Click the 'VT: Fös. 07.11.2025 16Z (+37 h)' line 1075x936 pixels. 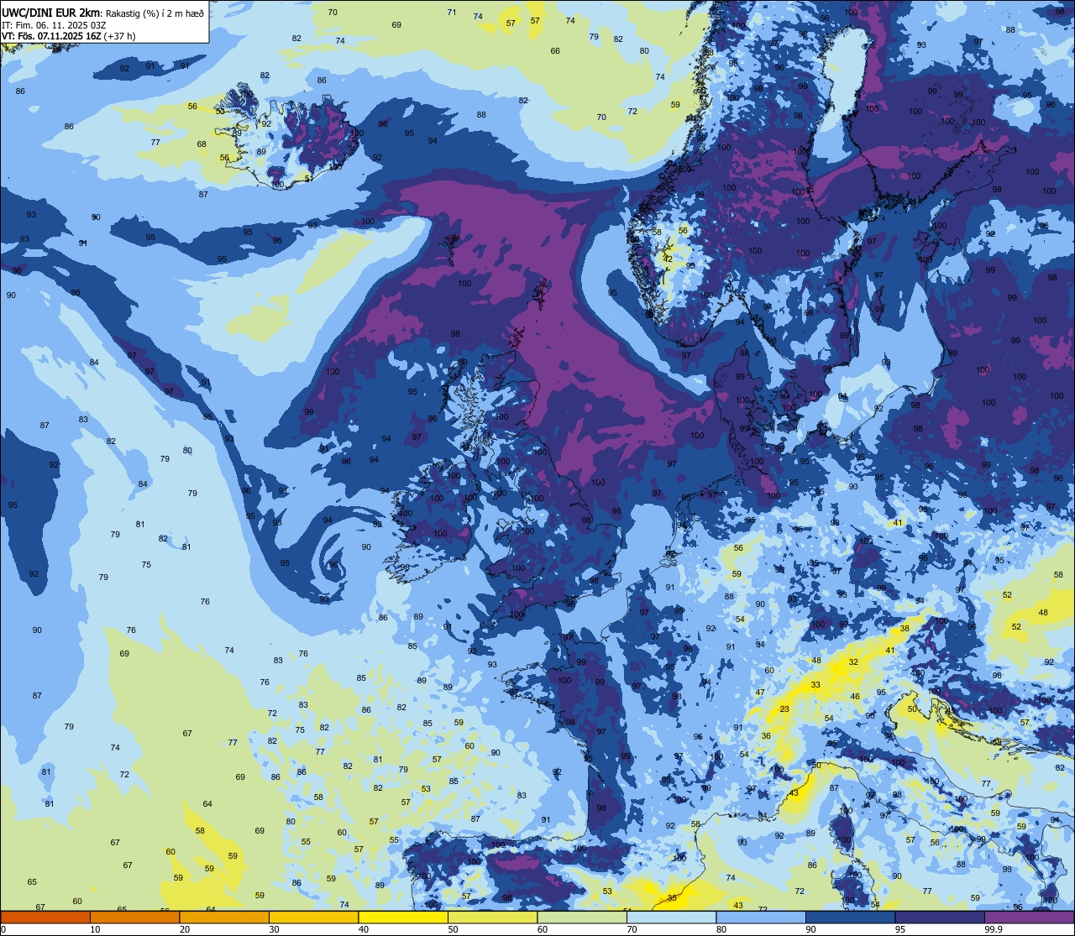coord(69,36)
